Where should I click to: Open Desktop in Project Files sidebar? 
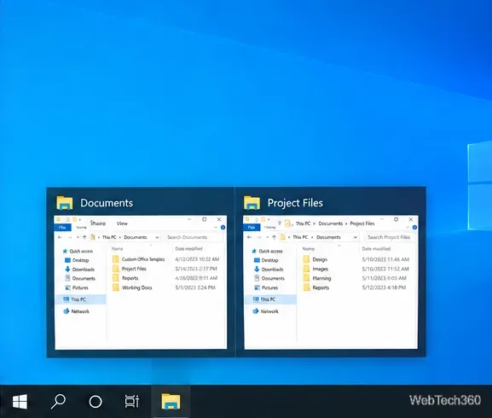266,260
